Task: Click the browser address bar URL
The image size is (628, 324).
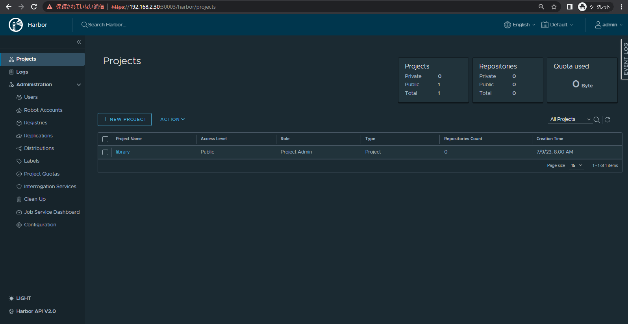Action: (163, 7)
